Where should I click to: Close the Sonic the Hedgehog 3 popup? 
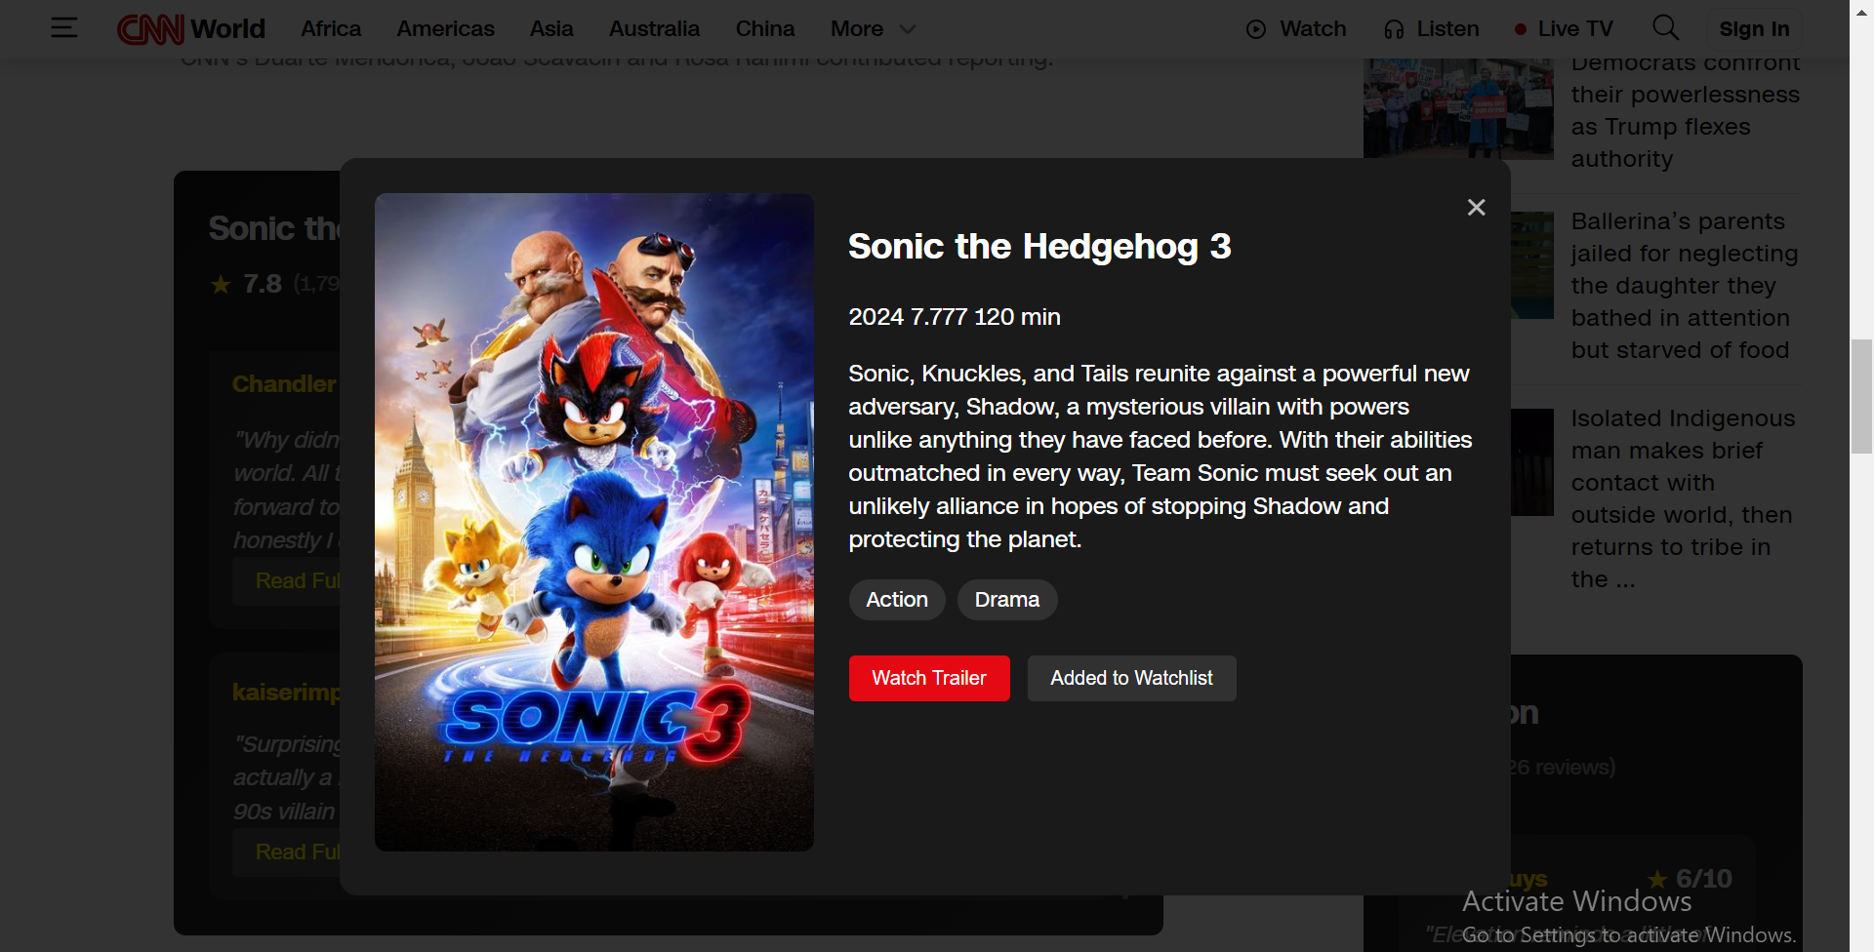[1476, 207]
